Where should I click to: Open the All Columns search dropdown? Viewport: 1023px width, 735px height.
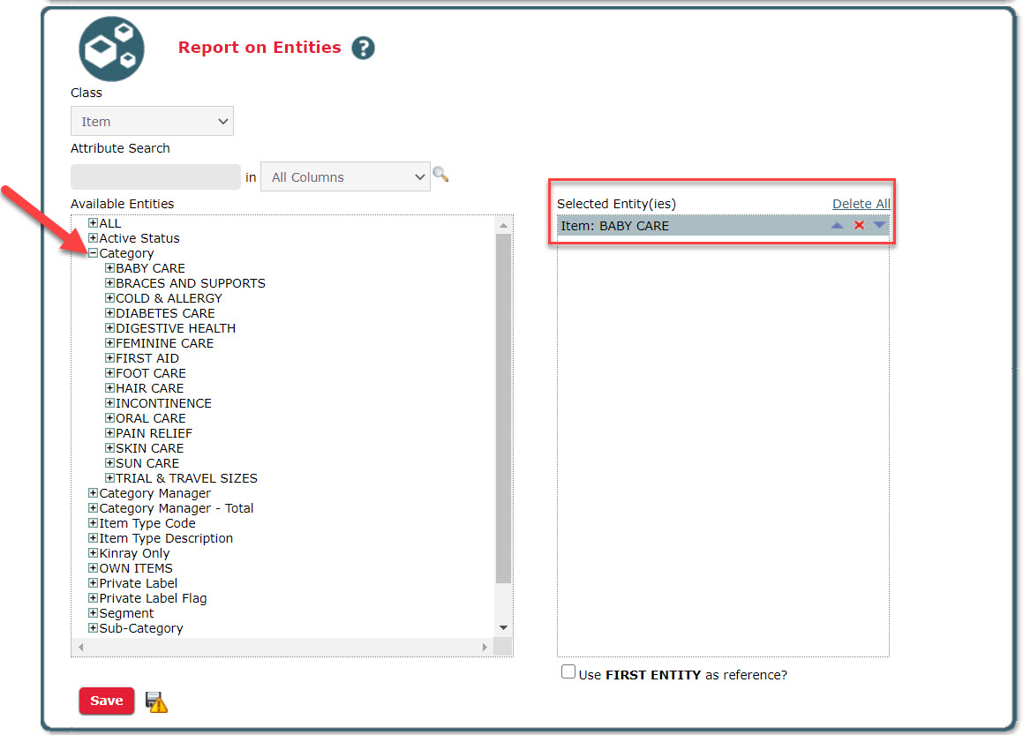[x=345, y=177]
